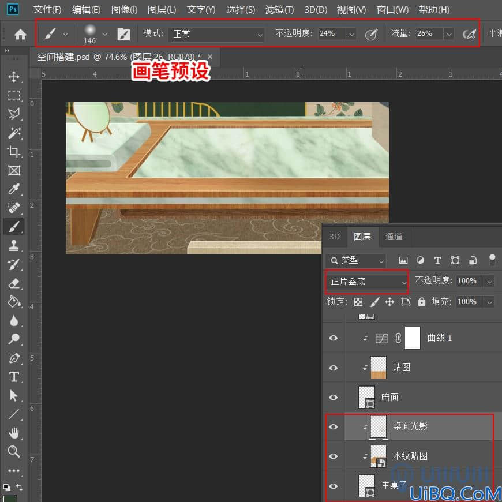Filter layers by type (text) layers
Viewport: 502px width, 502px height.
(437, 260)
